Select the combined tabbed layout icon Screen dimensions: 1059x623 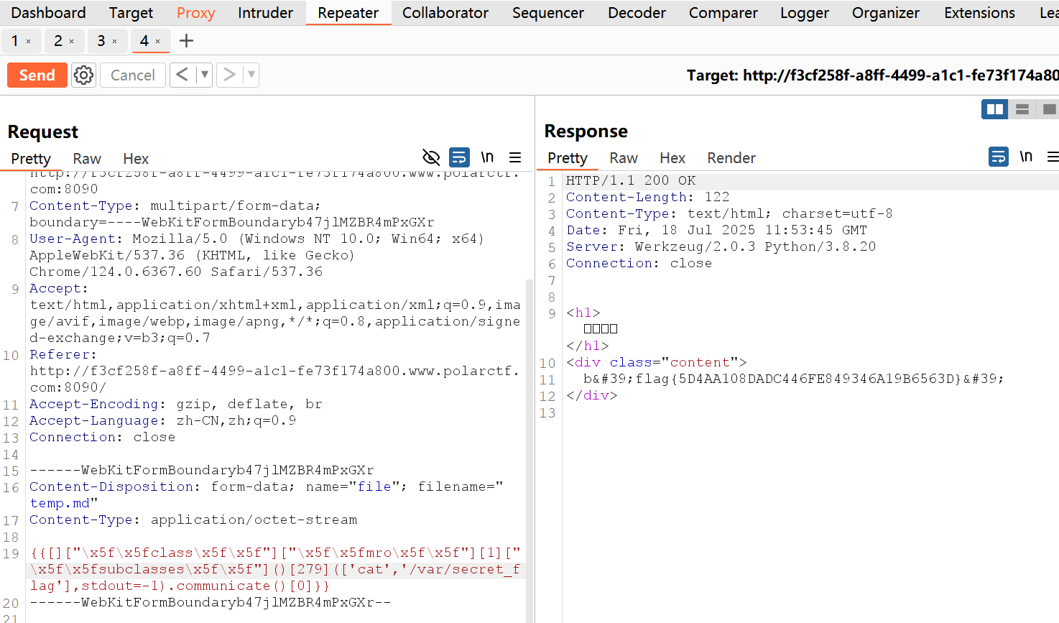[1049, 109]
